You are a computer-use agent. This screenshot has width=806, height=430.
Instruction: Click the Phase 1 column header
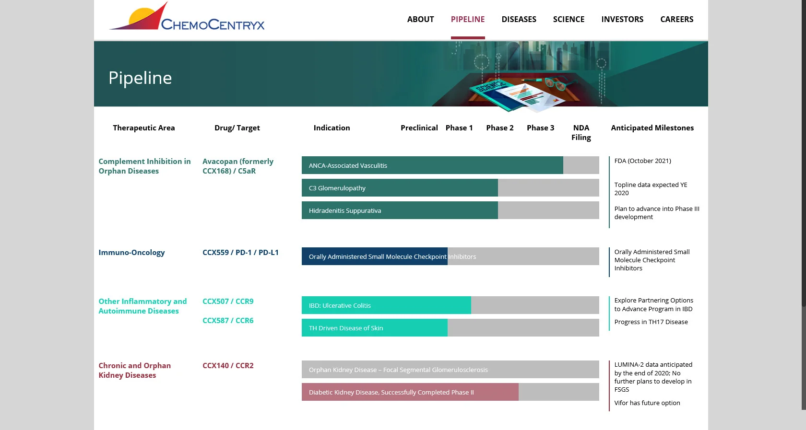[459, 128]
